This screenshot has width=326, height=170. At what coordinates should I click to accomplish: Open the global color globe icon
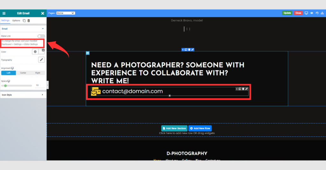[x=35, y=52]
